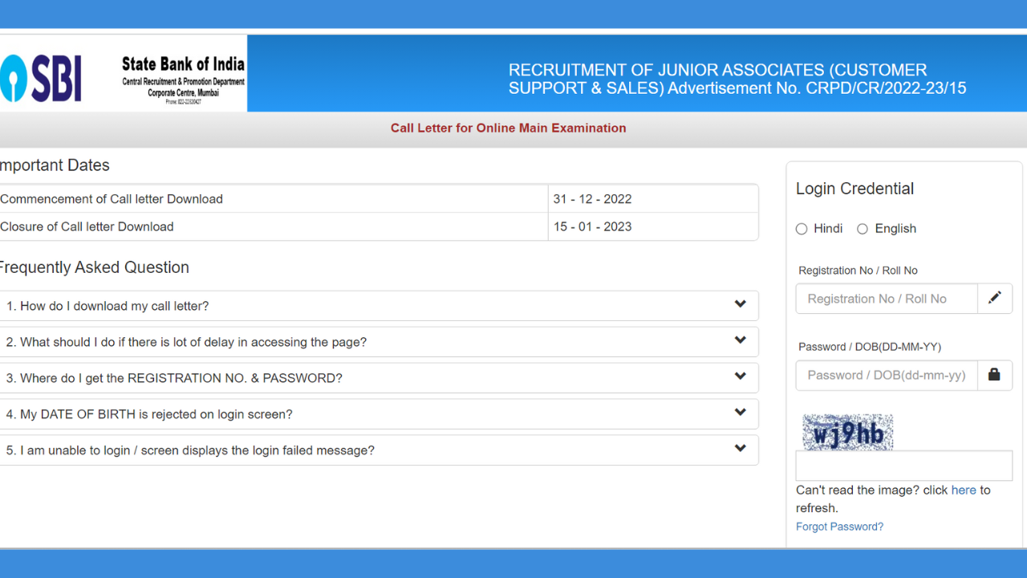Expand chevron for 'How do I download my call letter?'

coord(740,304)
